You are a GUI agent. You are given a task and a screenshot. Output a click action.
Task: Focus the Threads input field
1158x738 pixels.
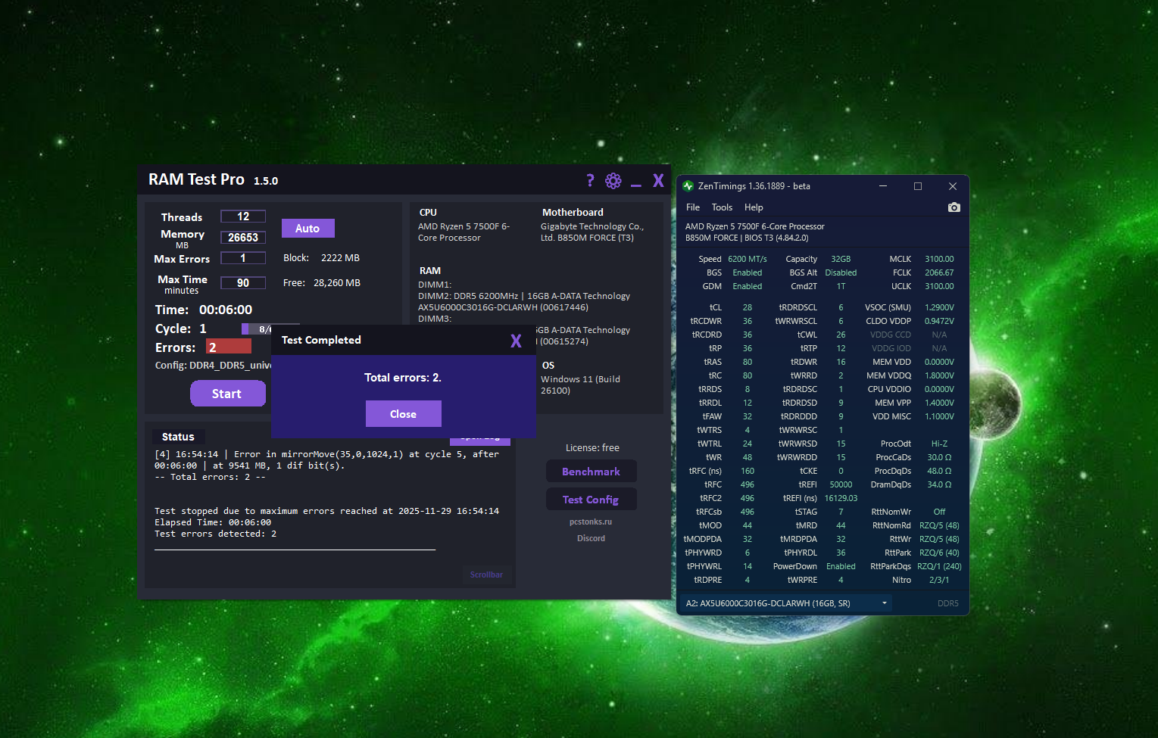click(243, 216)
